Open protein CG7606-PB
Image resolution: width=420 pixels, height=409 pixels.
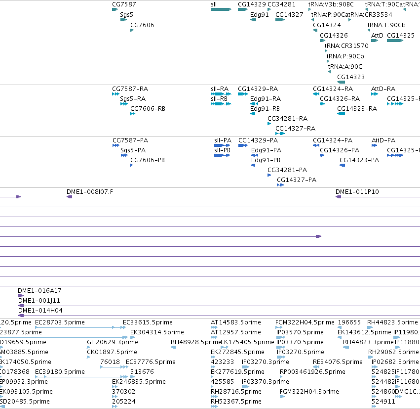tap(148, 160)
